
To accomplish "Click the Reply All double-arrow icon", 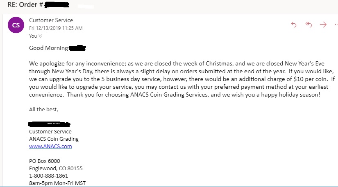I will click(309, 25).
